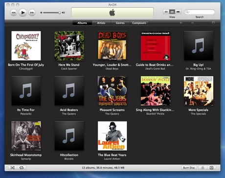Toggle the sidebar with bottom-right arrow icon

[212, 168]
